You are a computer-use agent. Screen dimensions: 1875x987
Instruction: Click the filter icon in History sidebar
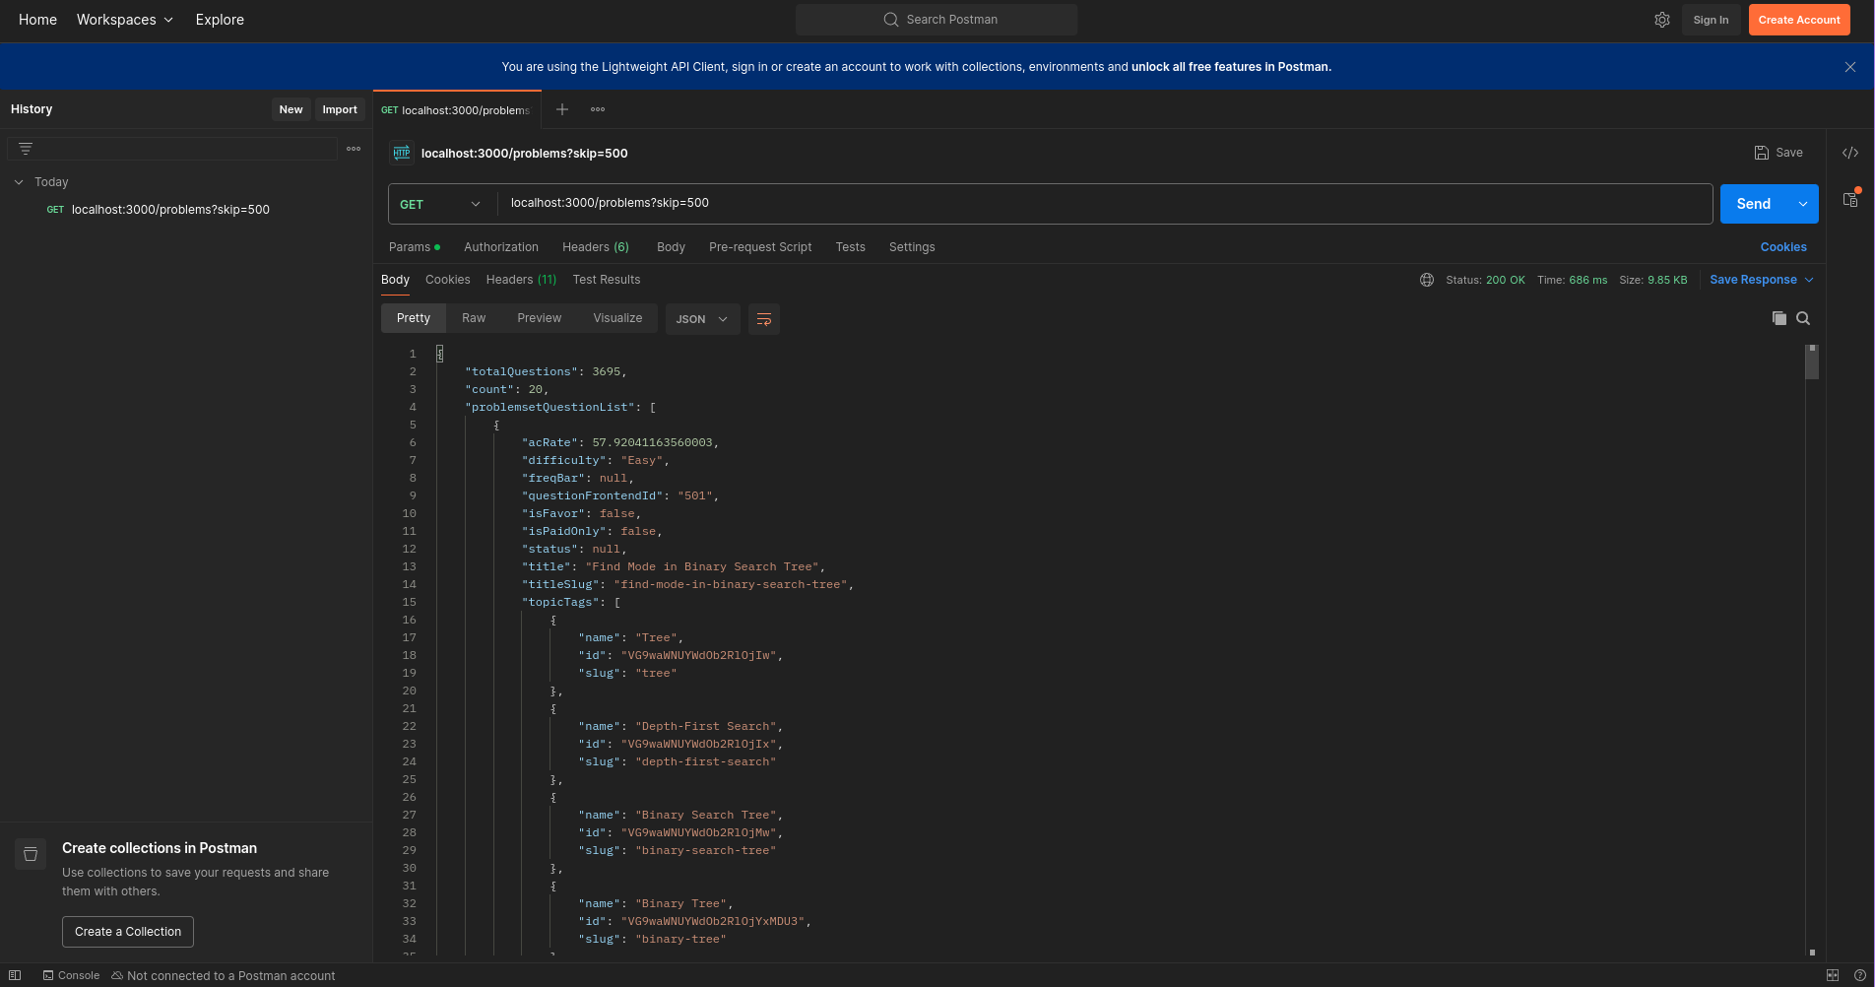(x=26, y=149)
